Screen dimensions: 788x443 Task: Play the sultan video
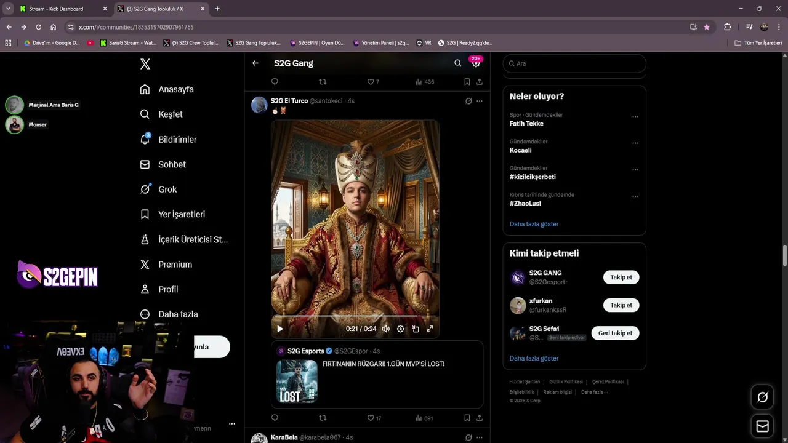click(x=280, y=329)
